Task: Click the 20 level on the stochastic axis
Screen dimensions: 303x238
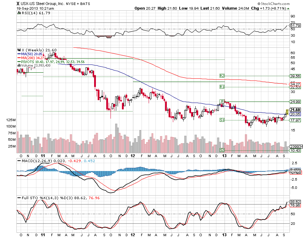Action: pos(293,223)
